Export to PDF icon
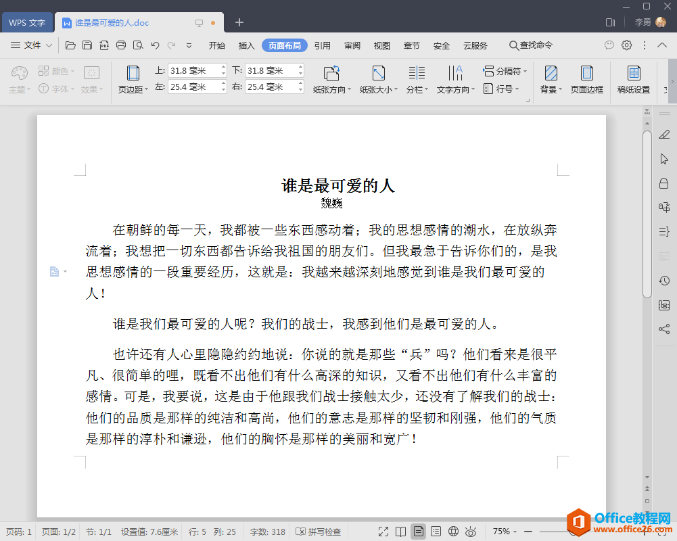The height and width of the screenshot is (541, 677). pyautogui.click(x=104, y=45)
